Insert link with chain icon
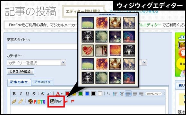This screenshot has height=115, width=186. (14, 101)
